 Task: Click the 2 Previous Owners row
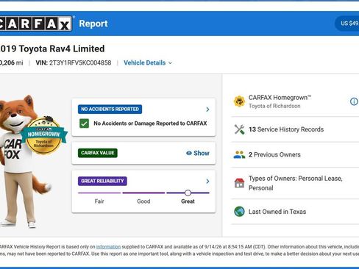coord(295,154)
